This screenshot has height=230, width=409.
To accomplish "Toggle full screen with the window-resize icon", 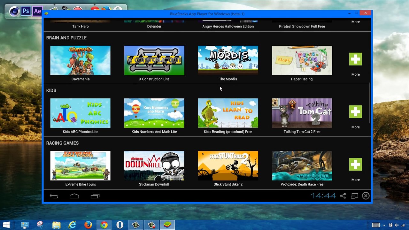I will pyautogui.click(x=354, y=196).
